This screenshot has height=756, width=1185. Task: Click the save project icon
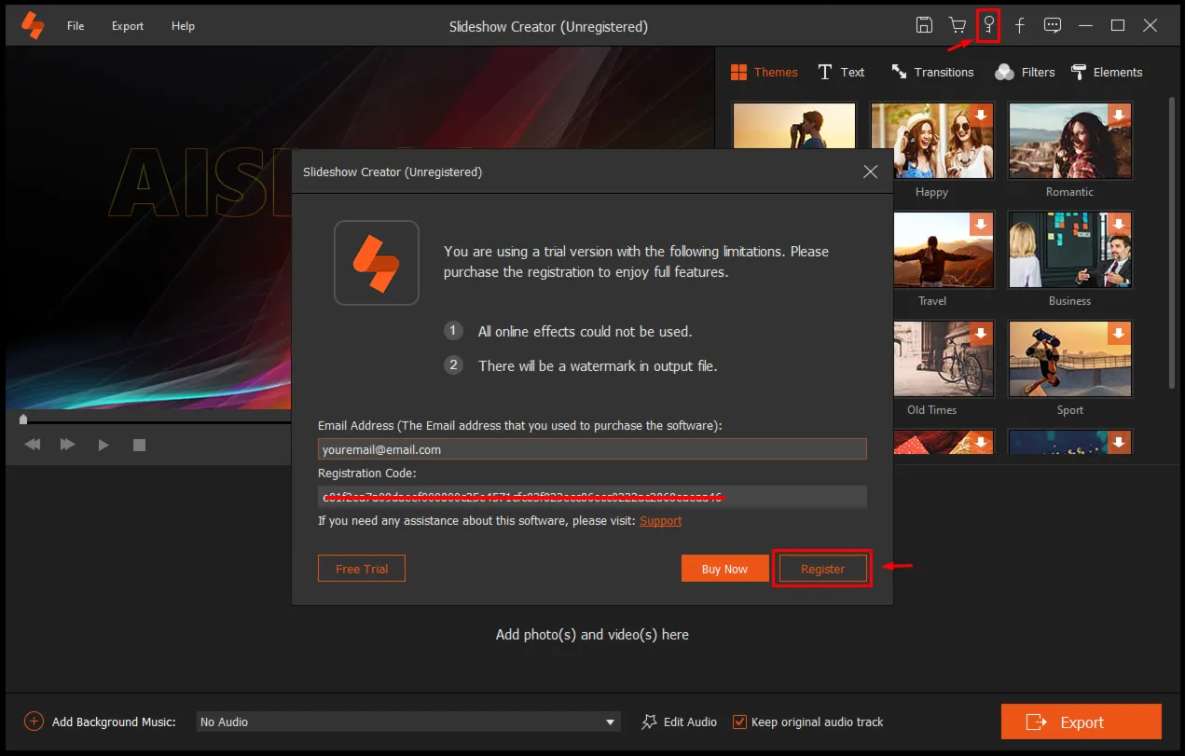click(x=924, y=25)
